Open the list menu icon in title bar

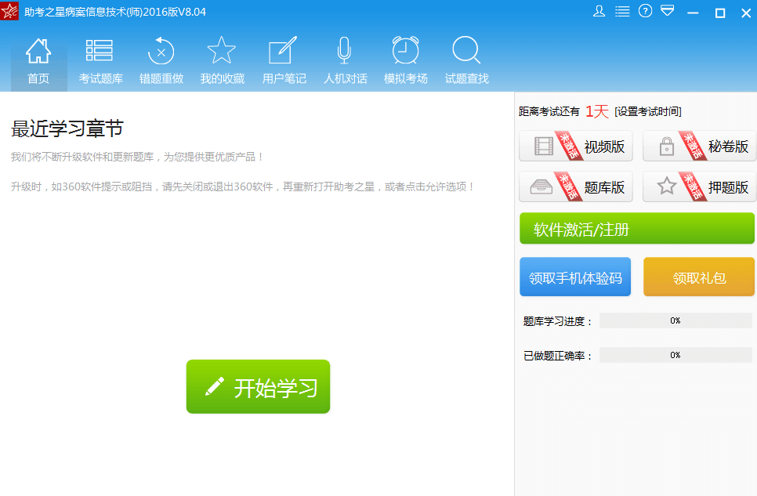(622, 11)
